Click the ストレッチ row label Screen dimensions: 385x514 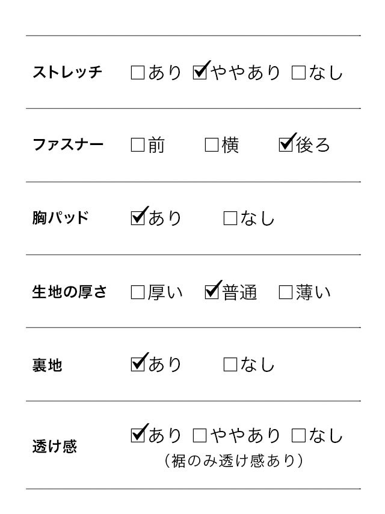coord(67,73)
